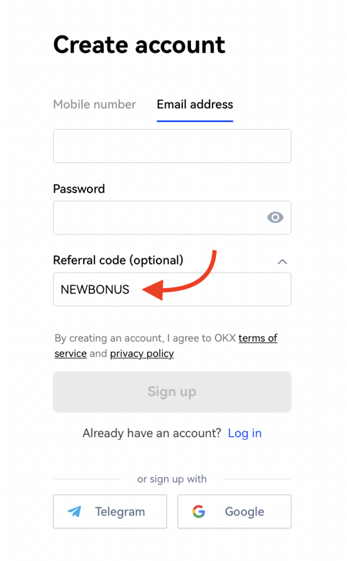The height and width of the screenshot is (561, 347).
Task: Open the terms of service link
Action: [x=166, y=346]
